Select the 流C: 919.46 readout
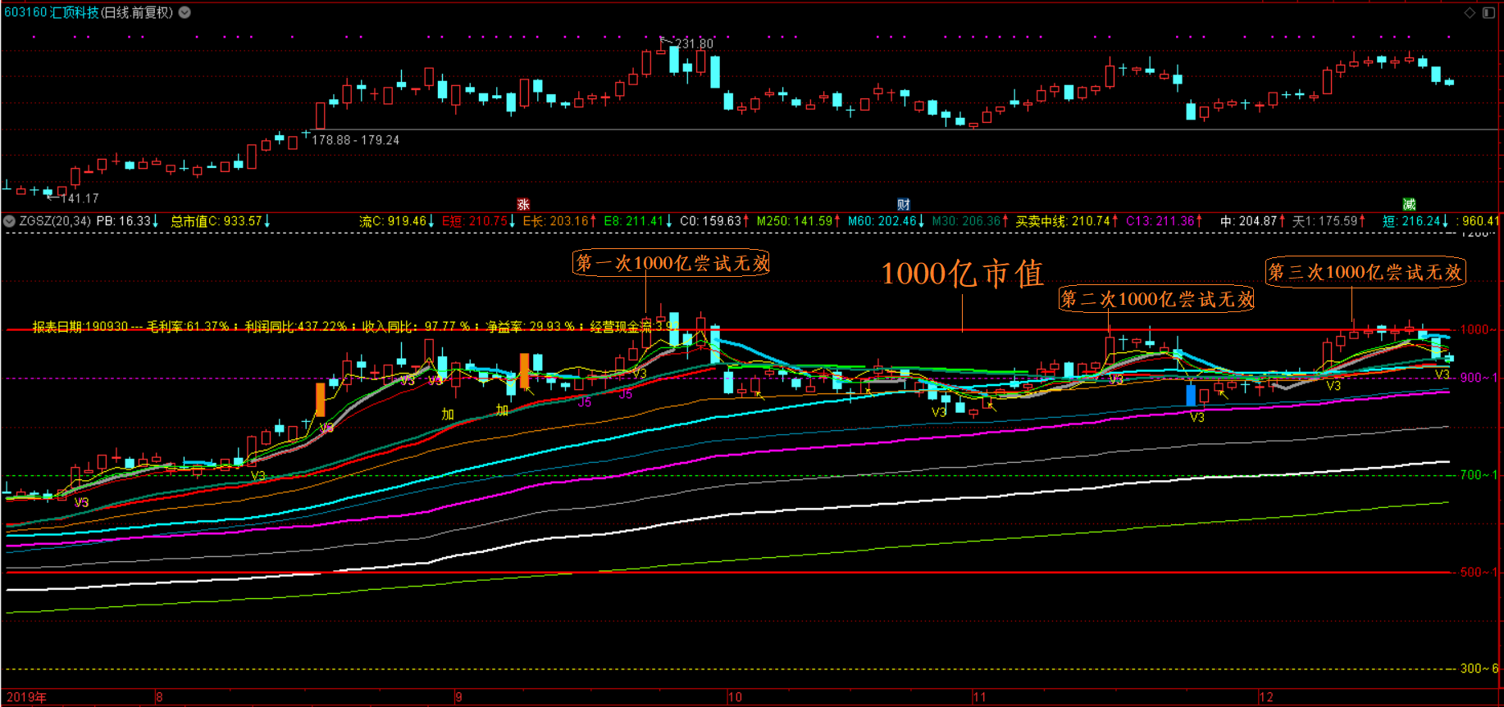The width and height of the screenshot is (1504, 707). [x=397, y=221]
